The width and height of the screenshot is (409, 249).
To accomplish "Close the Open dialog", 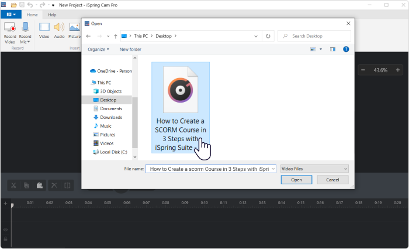I will coord(348,23).
